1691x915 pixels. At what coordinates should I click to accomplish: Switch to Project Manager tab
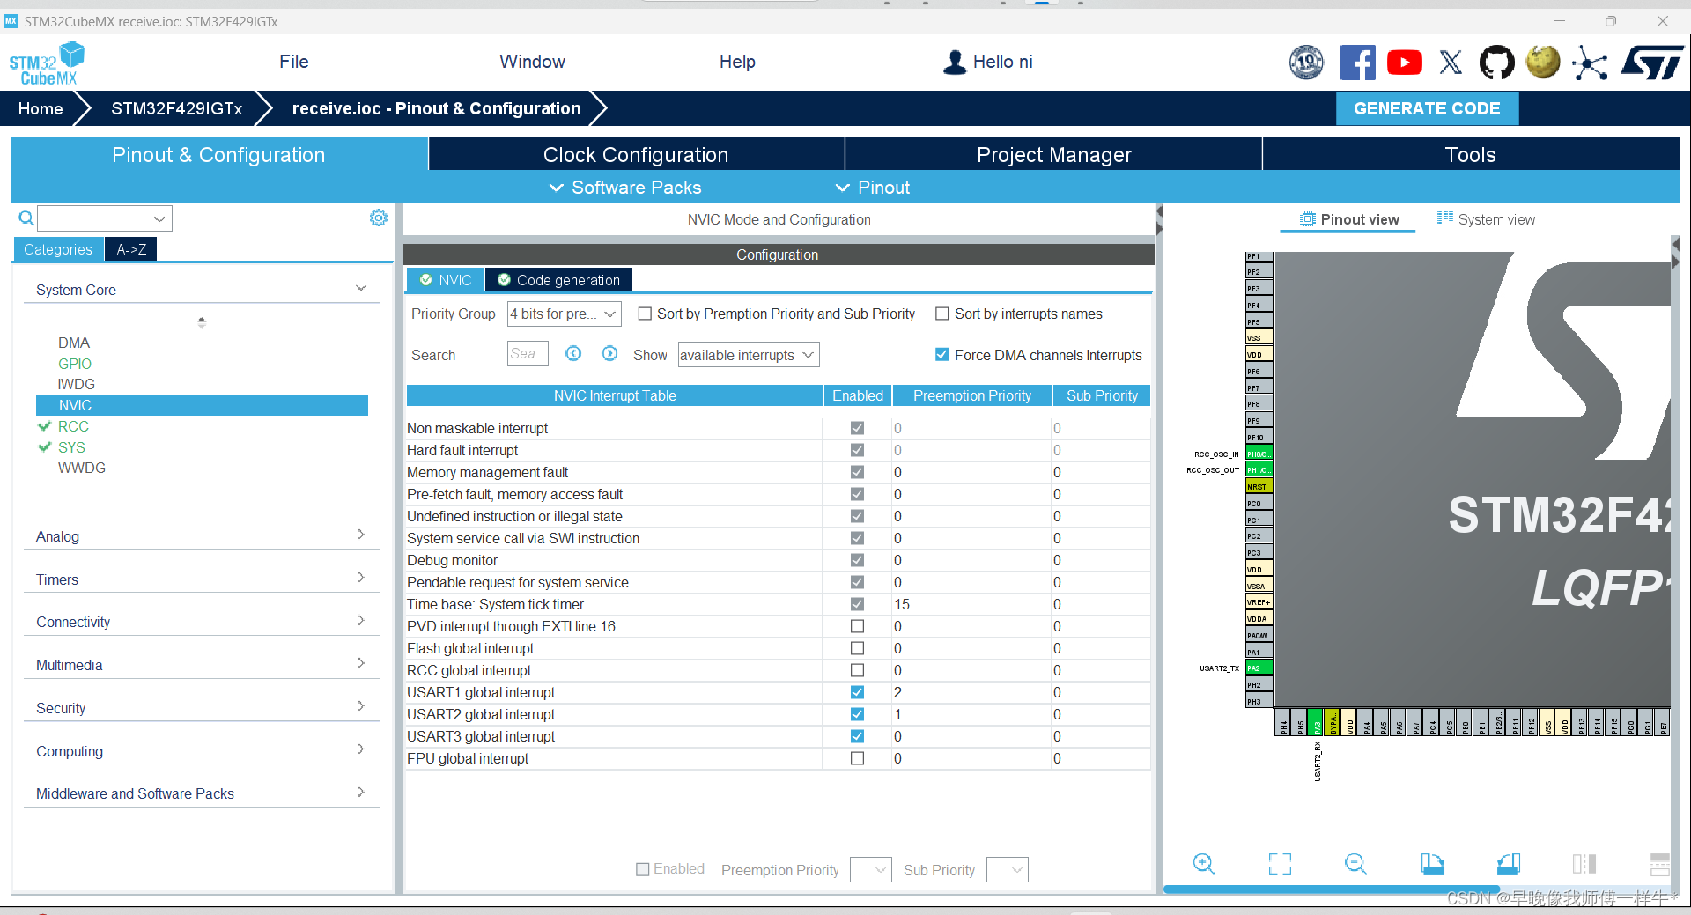click(1053, 154)
